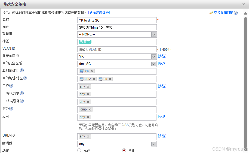Click the help icon beside 源地址/地区

click(22, 70)
